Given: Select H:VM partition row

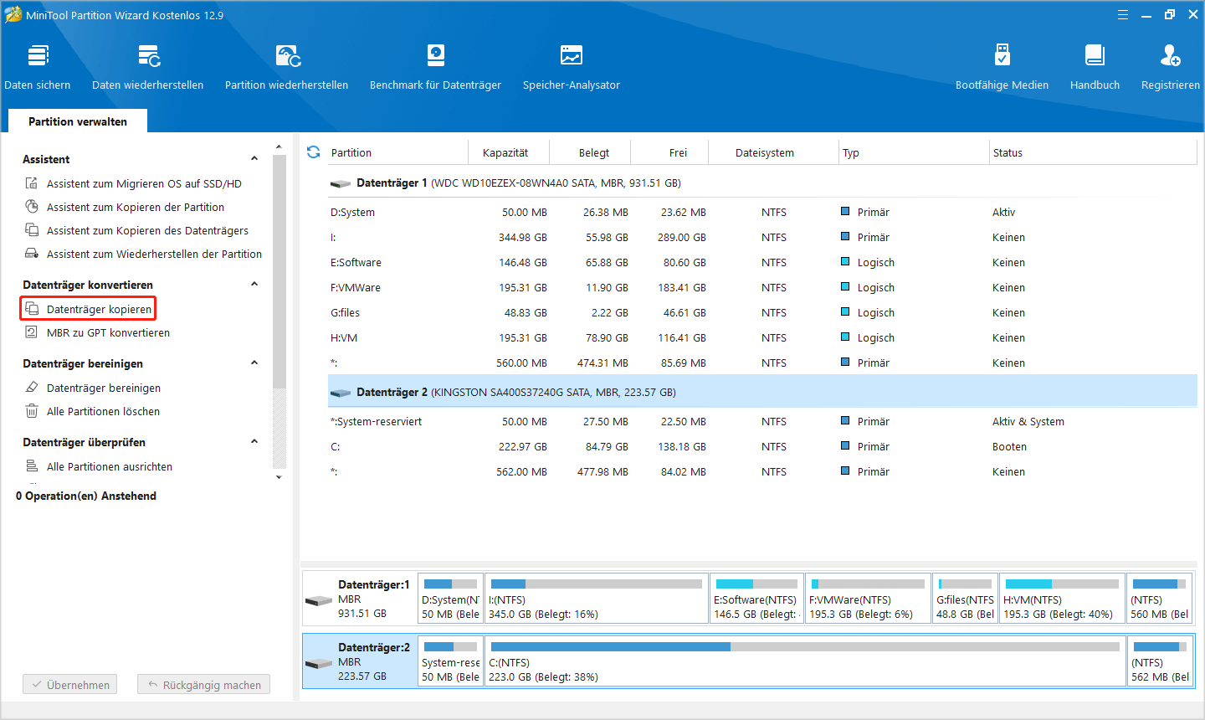Looking at the screenshot, I should click(762, 337).
